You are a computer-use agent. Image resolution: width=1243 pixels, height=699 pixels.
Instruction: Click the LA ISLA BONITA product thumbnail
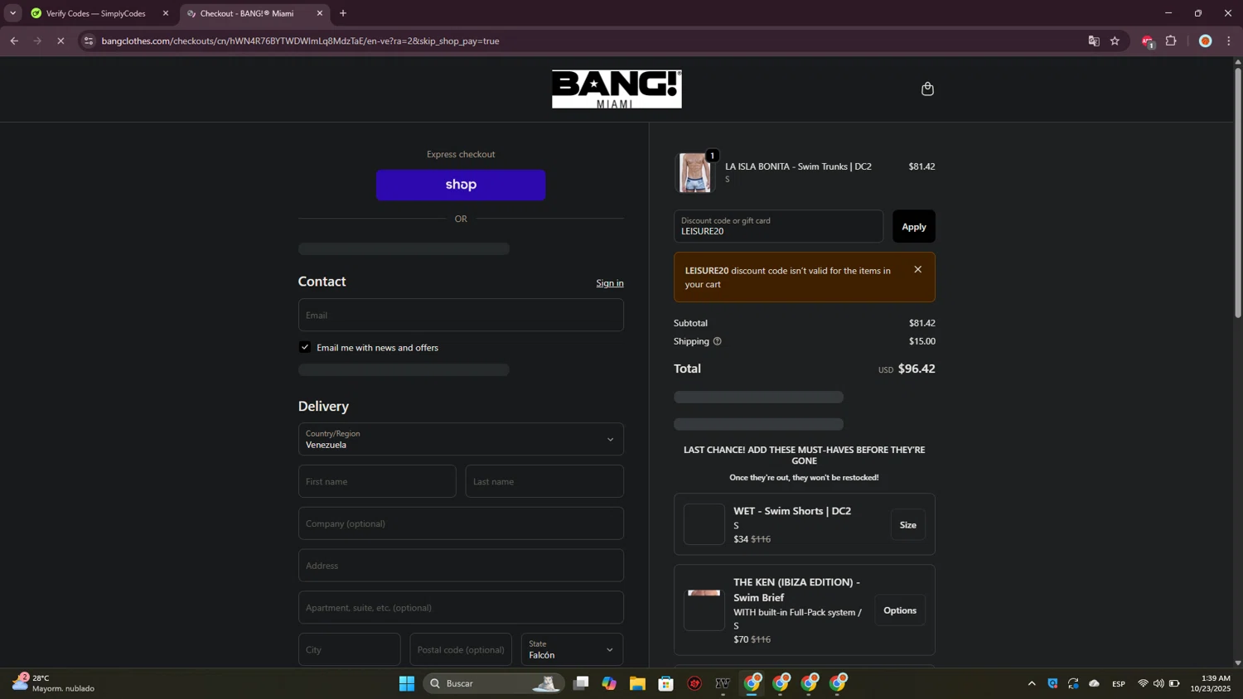[x=694, y=172]
